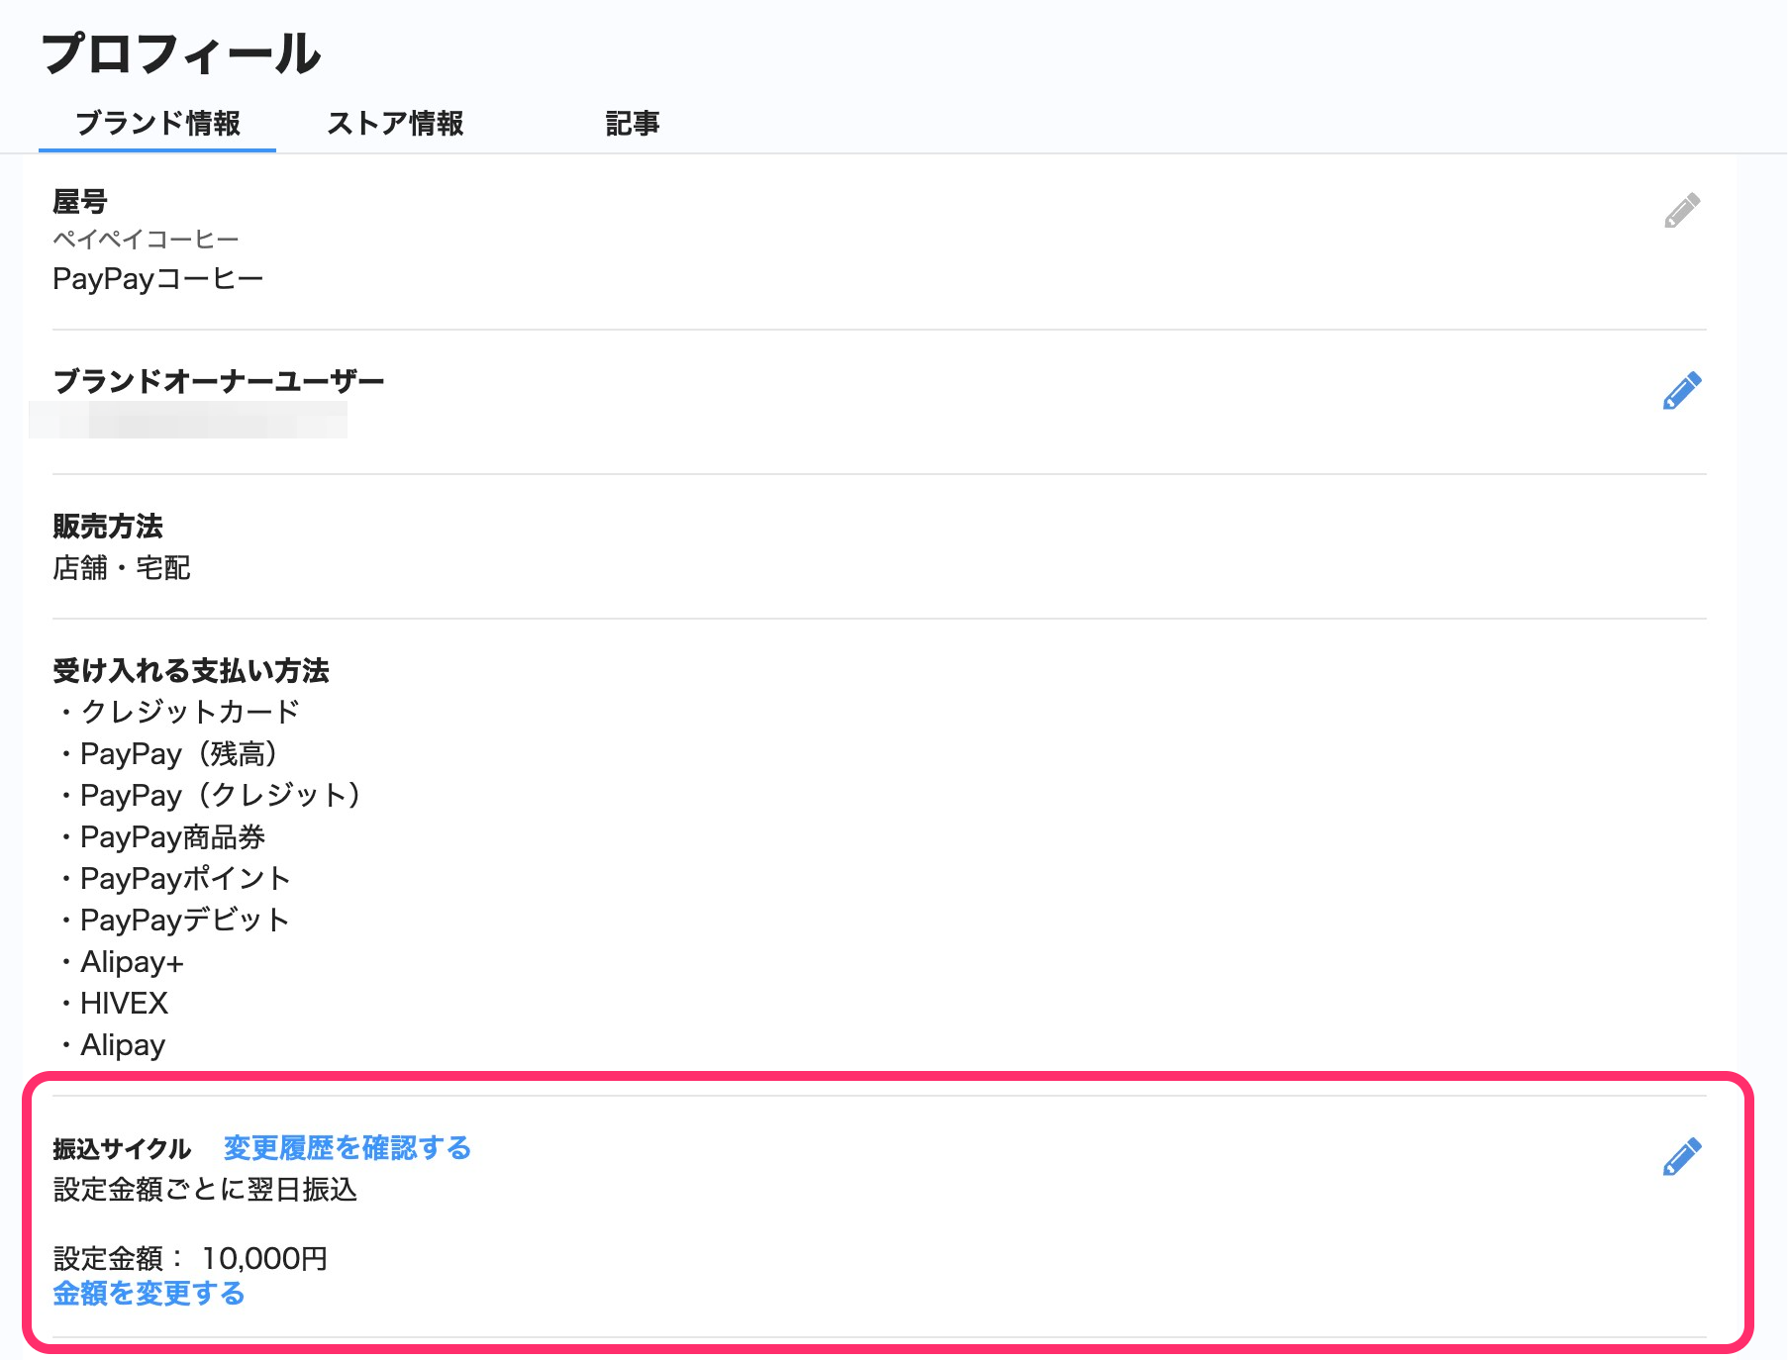Image resolution: width=1788 pixels, height=1360 pixels.
Task: Click the 受け入れる支払い方法 heading
Action: (190, 671)
